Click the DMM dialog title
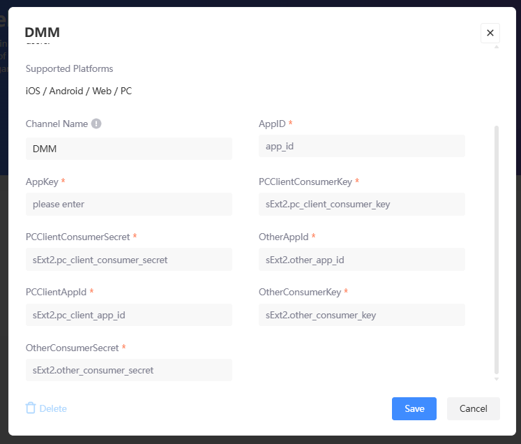 point(42,32)
